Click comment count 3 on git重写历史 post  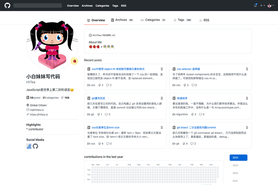pyautogui.click(x=107, y=114)
